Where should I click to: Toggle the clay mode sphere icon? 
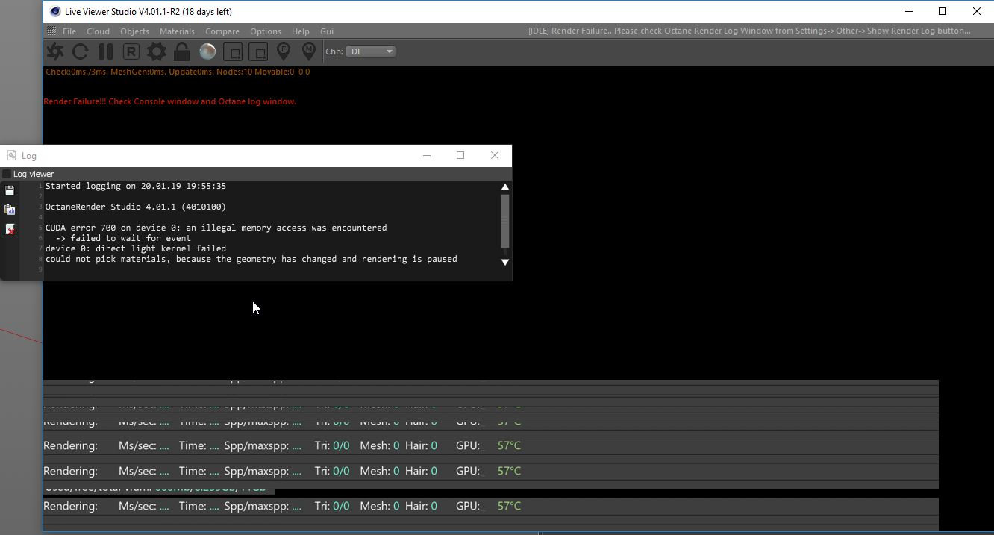pyautogui.click(x=207, y=51)
